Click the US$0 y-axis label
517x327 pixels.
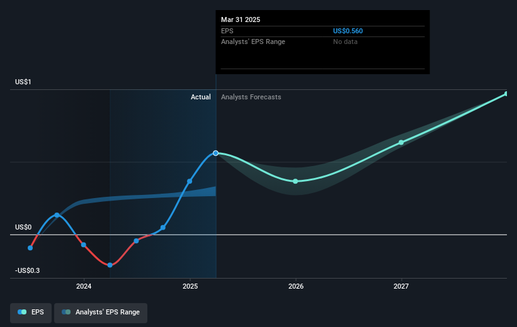point(23,227)
